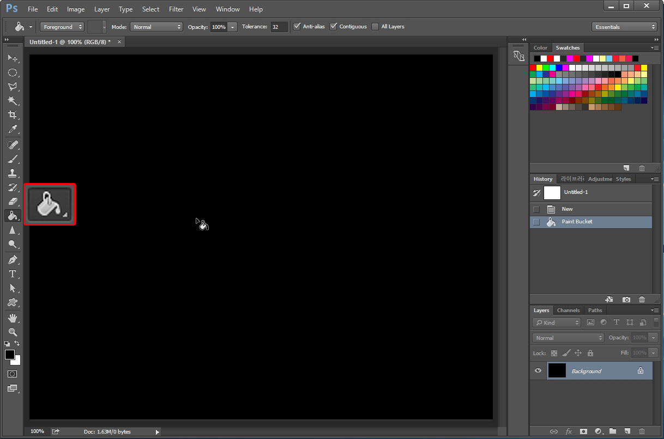Select the Horizontal Type tool
Viewport: 664px width, 439px height.
[x=12, y=274]
